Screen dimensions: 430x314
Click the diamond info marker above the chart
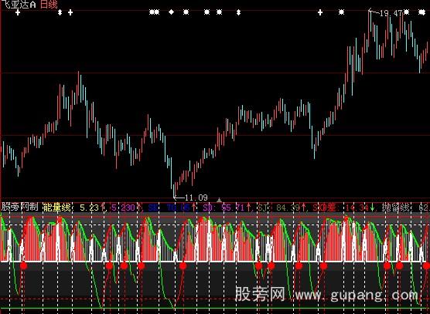pyautogui.click(x=171, y=12)
